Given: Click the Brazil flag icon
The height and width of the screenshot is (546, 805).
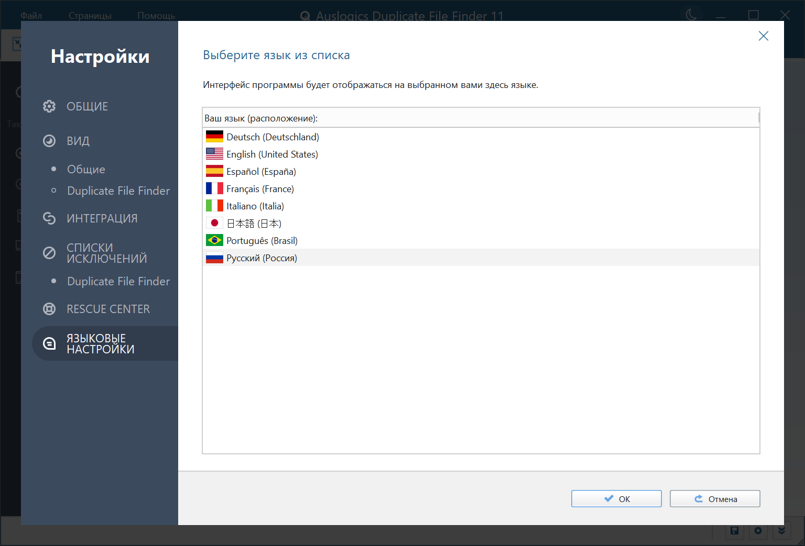Looking at the screenshot, I should [214, 241].
